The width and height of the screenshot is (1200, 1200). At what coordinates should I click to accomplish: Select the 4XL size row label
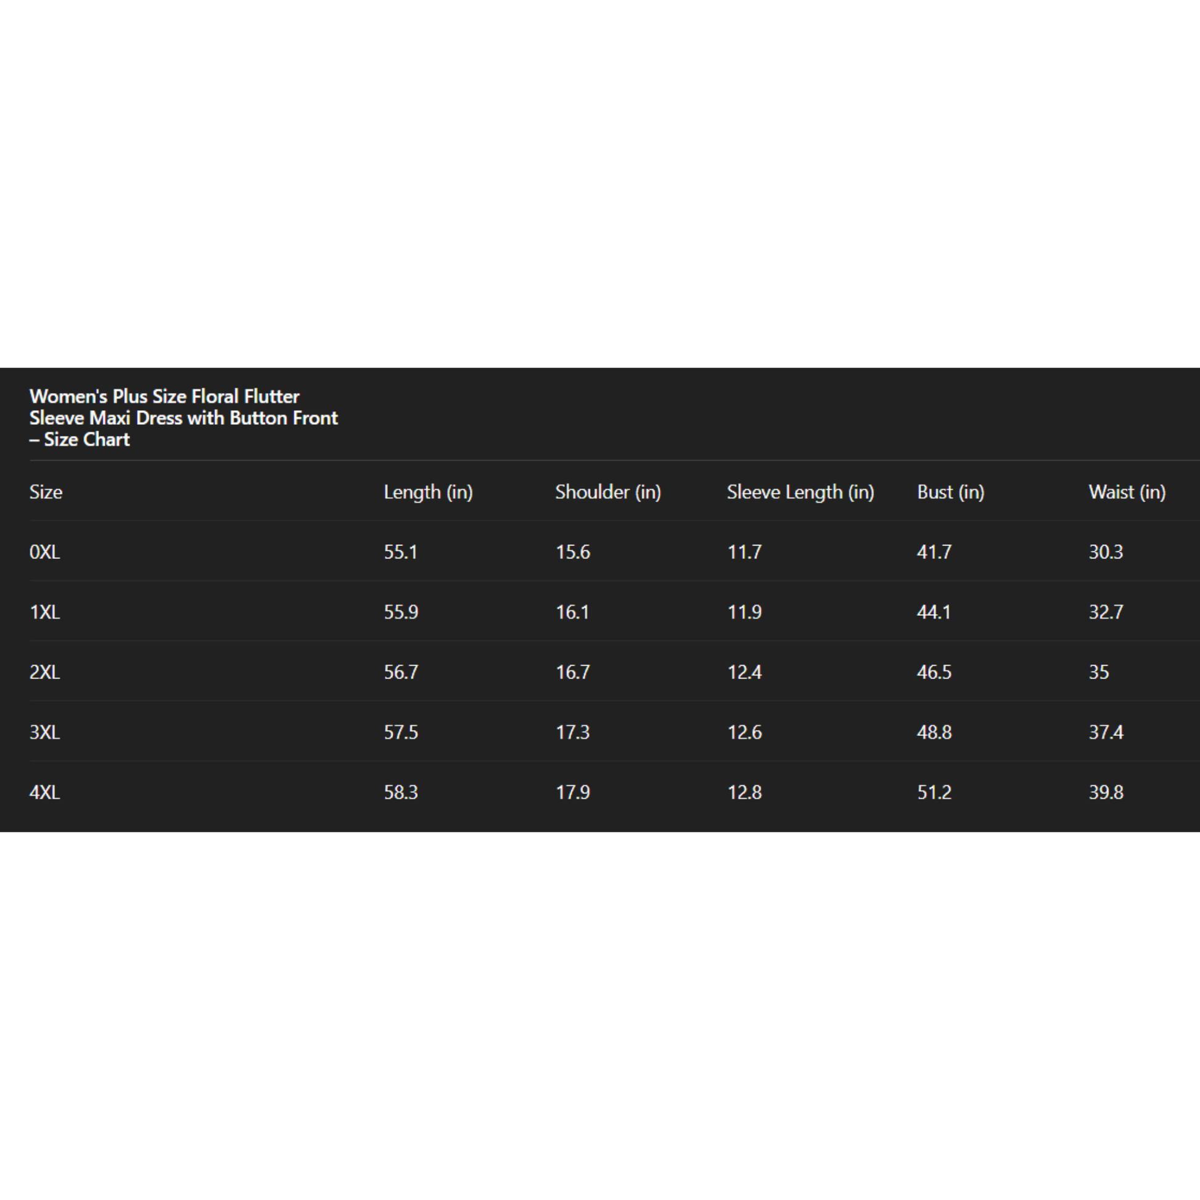click(45, 792)
